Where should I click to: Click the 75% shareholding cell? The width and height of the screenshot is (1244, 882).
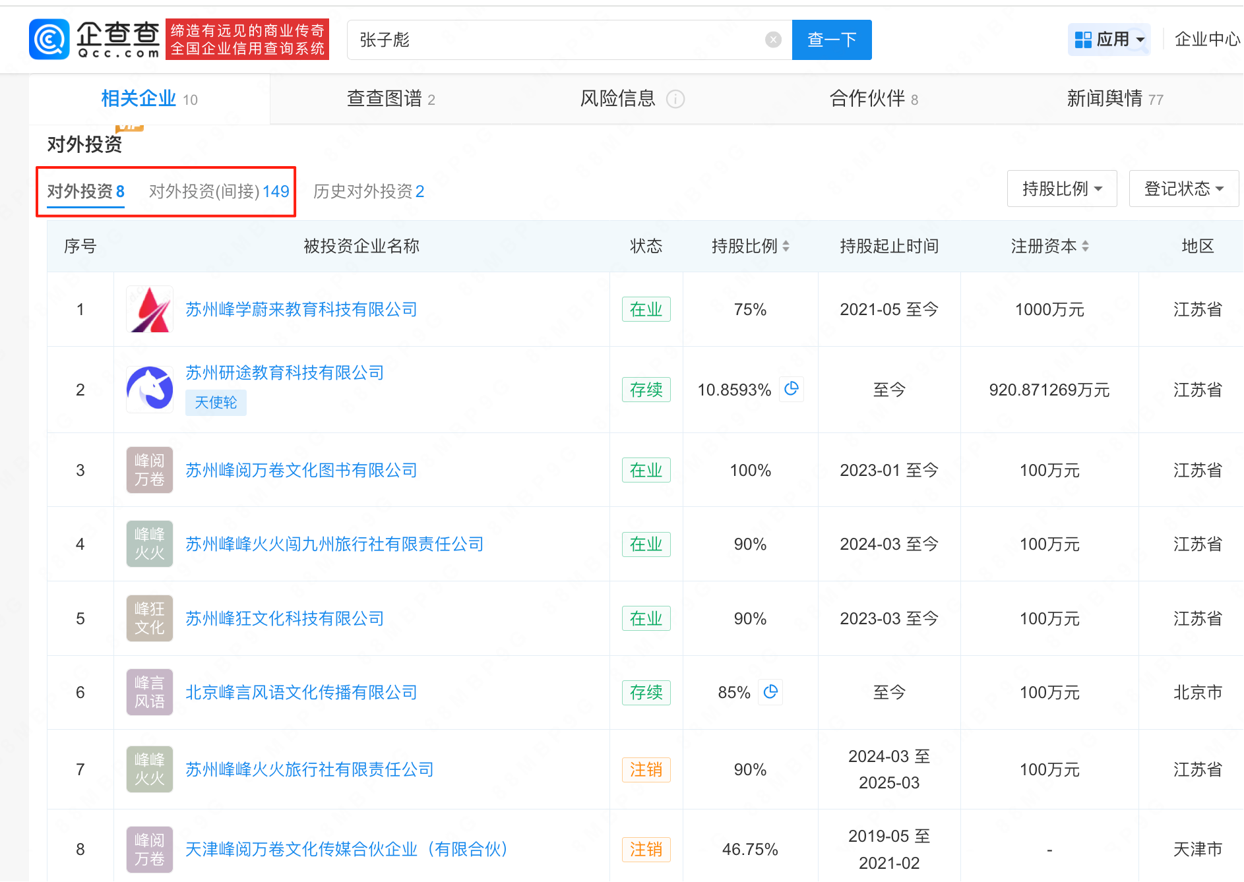750,309
